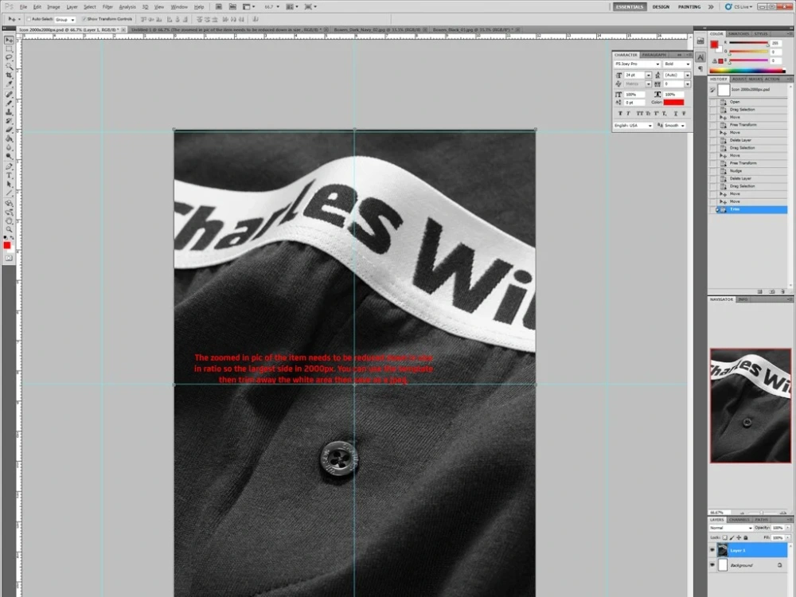
Task: Select the Hand tool
Action: (x=9, y=220)
